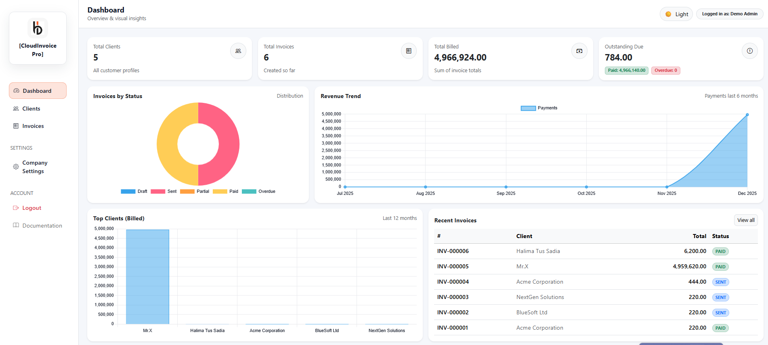Click client NextGen Solutions in invoices table
The image size is (768, 345).
tap(540, 297)
